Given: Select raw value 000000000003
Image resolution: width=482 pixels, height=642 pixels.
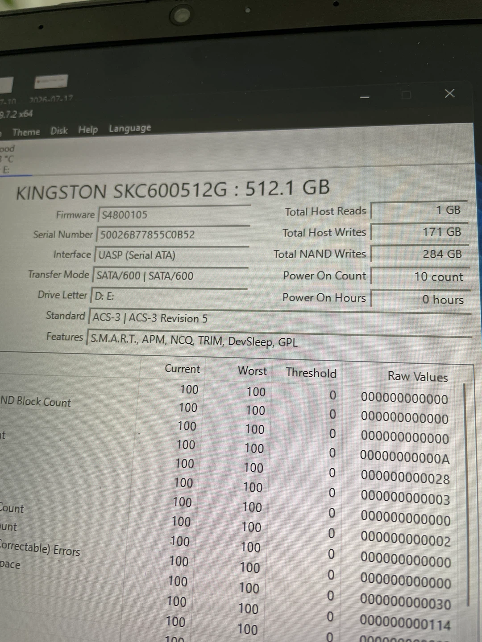Looking at the screenshot, I should click(x=405, y=498).
